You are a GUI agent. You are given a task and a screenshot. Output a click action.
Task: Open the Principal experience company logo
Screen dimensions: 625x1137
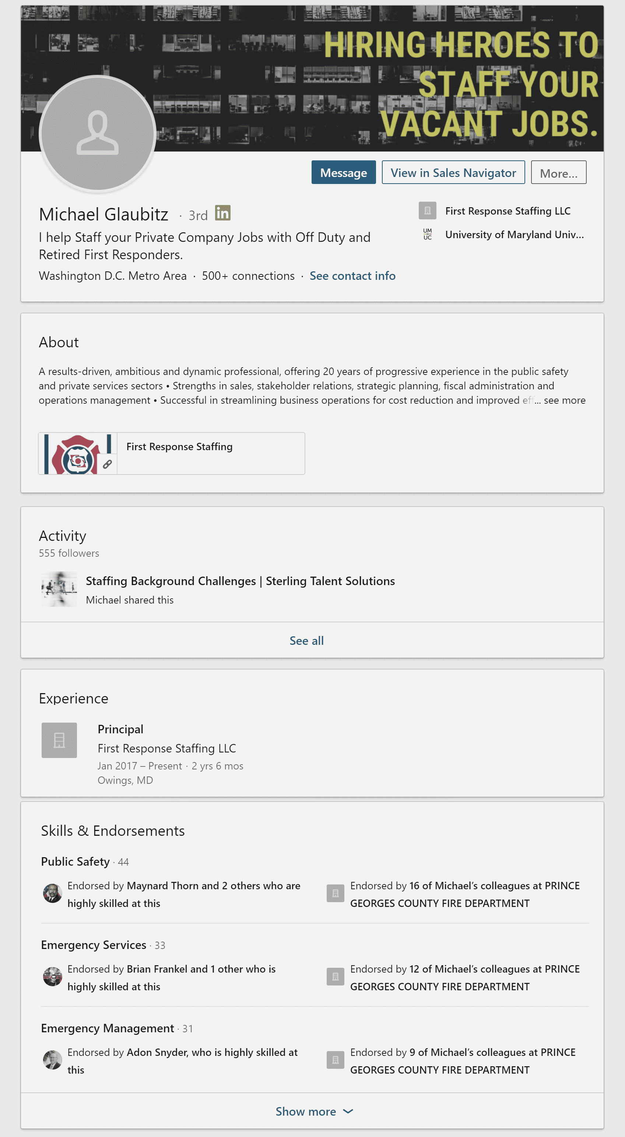59,740
